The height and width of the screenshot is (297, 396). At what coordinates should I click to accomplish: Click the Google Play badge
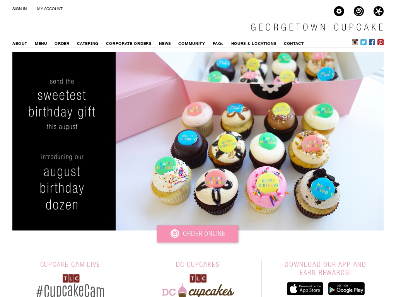pyautogui.click(x=346, y=289)
